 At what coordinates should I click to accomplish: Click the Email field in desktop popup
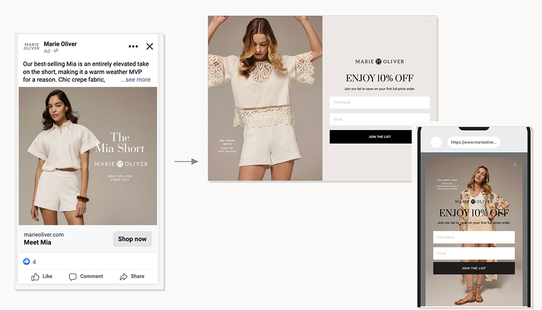[x=379, y=119]
